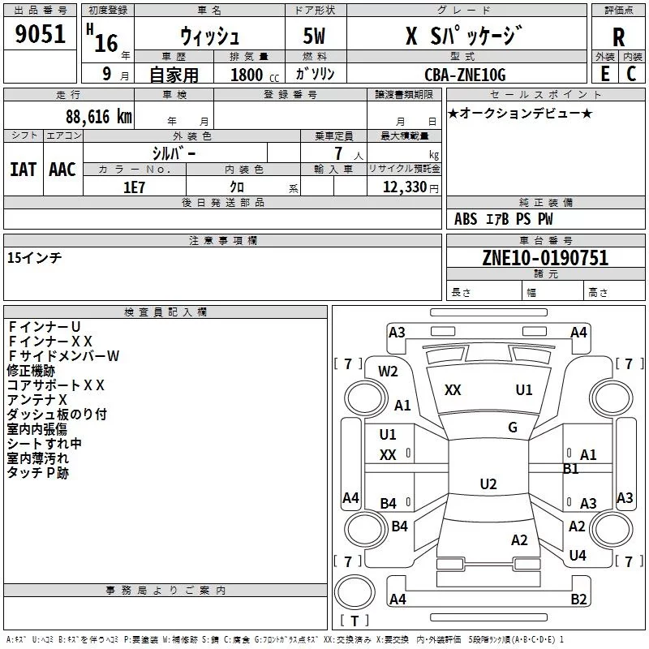Click the A3 mark on front bumper
The width and height of the screenshot is (649, 649).
[x=397, y=333]
